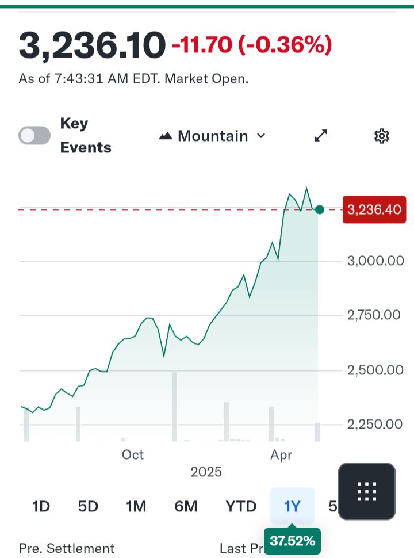Click the Apr label on time axis

[281, 455]
